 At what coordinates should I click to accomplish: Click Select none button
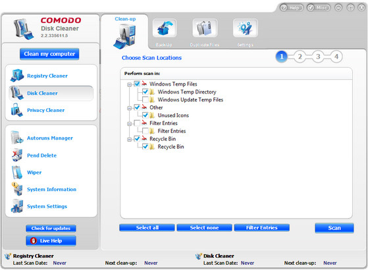[x=204, y=227]
